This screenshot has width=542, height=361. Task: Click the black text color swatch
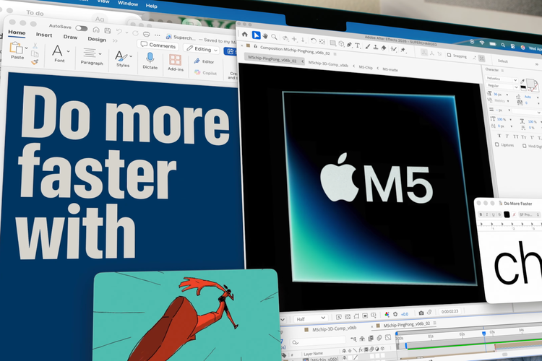click(507, 214)
